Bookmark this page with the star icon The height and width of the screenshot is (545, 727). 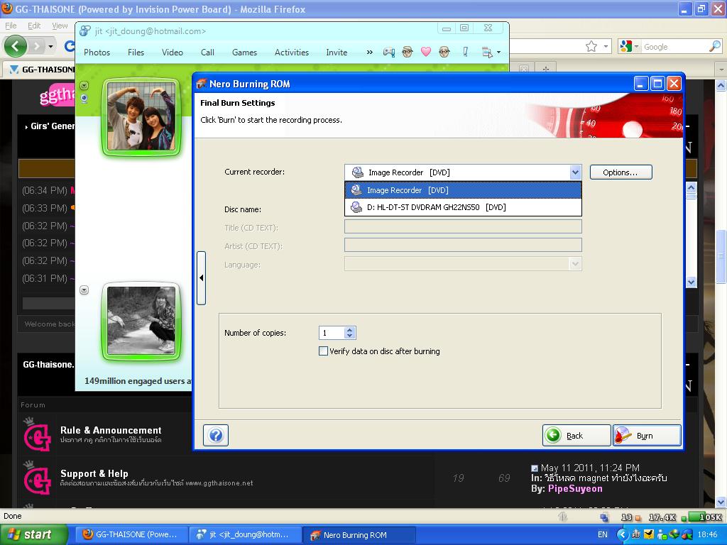pyautogui.click(x=591, y=46)
